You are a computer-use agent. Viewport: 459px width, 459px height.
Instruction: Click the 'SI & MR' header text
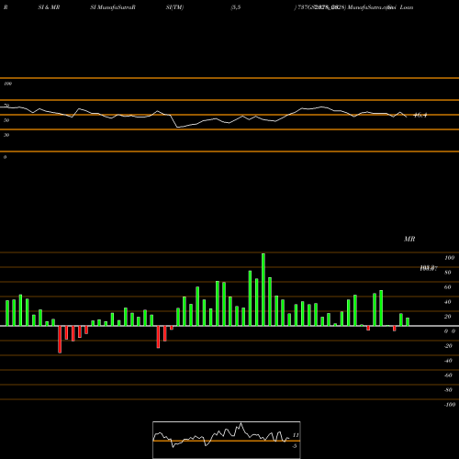click(49, 7)
